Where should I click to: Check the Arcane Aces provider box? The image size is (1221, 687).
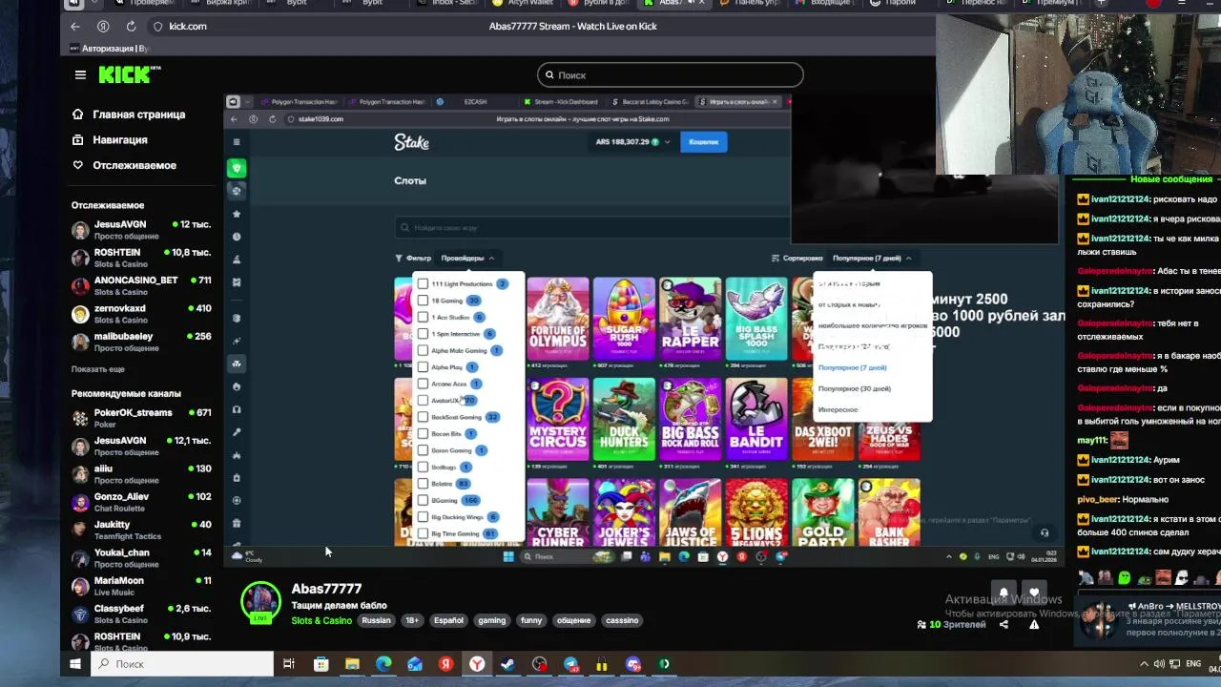(423, 384)
